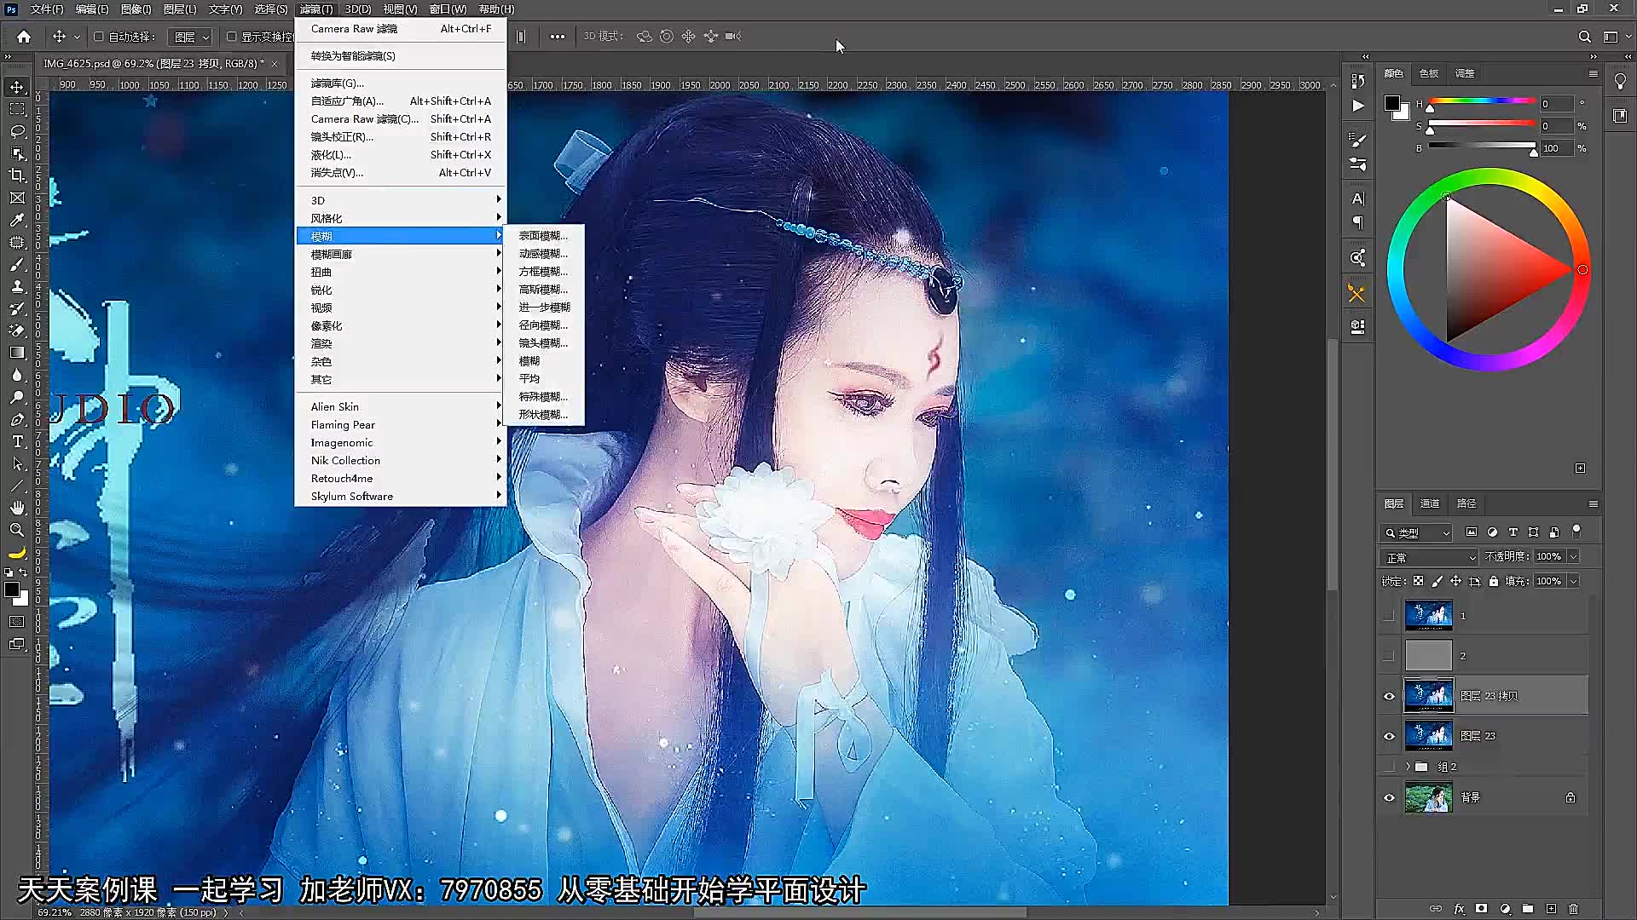Click foreground color swatch in Color panel
The height and width of the screenshot is (920, 1637).
tap(1392, 104)
